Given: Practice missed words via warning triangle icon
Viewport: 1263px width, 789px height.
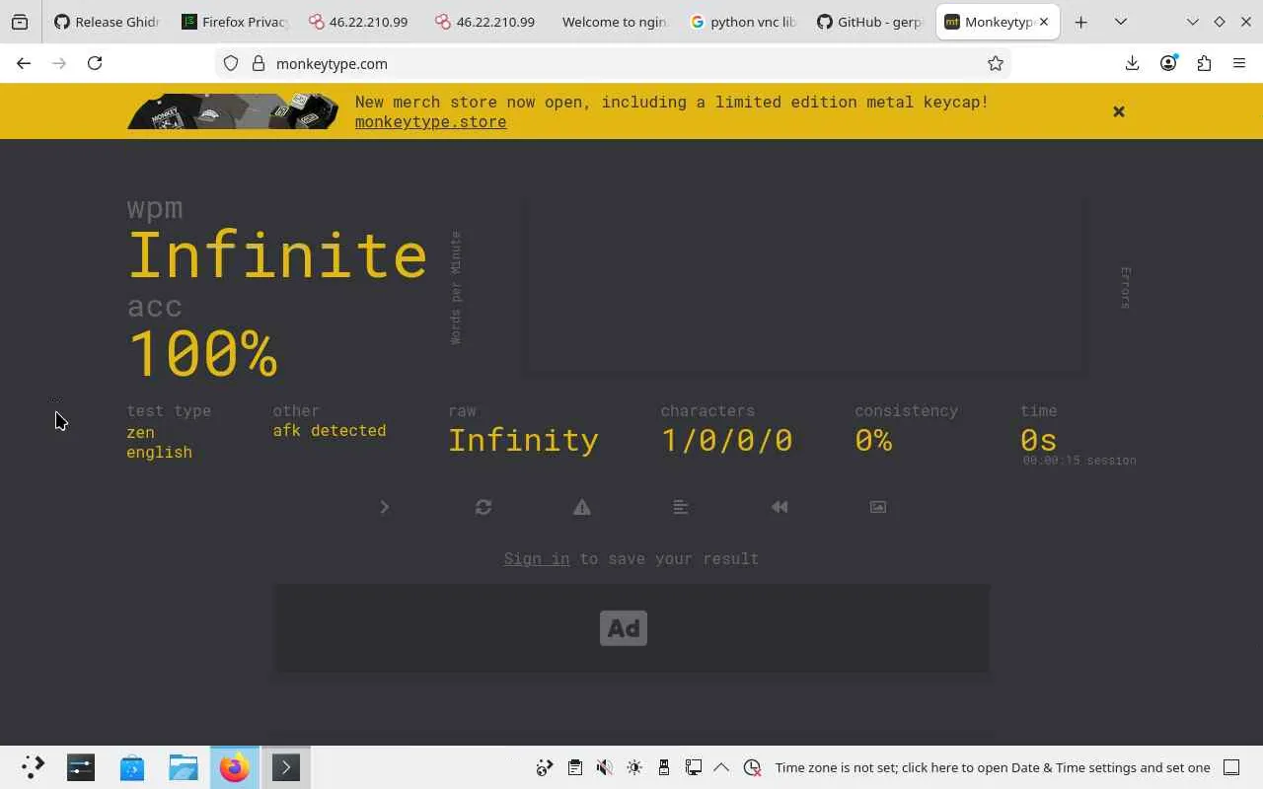Looking at the screenshot, I should 582,507.
